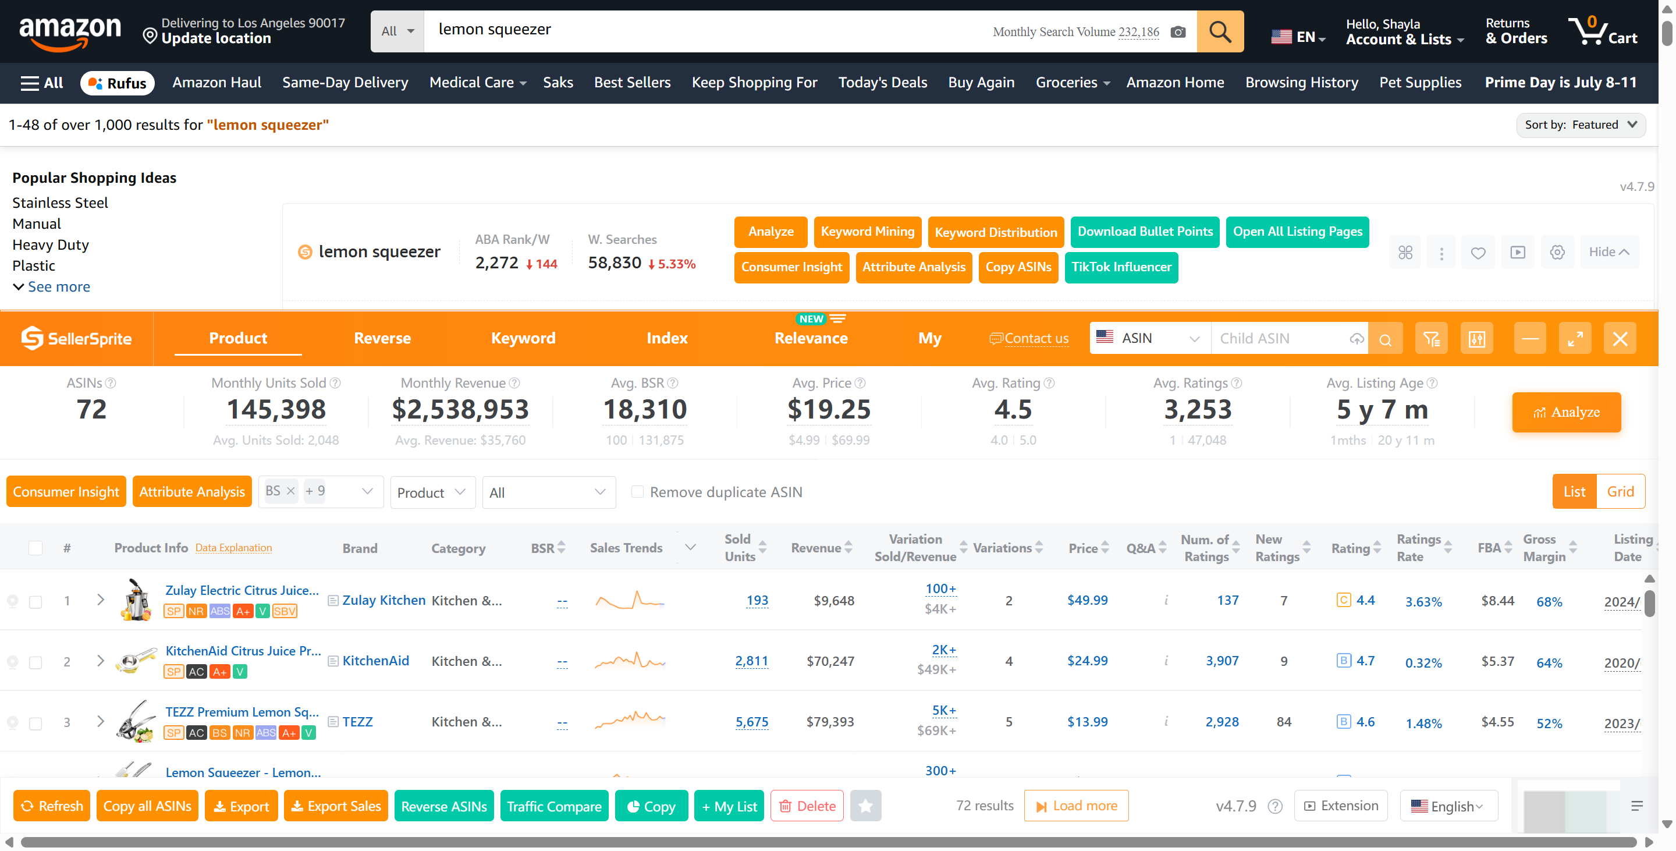Switch to the Reverse tab
This screenshot has width=1676, height=851.
point(382,338)
